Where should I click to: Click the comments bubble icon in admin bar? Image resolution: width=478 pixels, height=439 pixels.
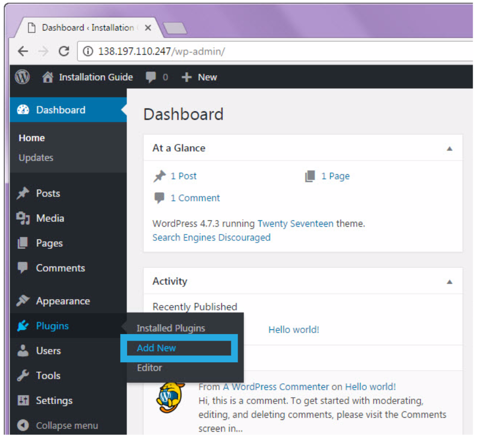(x=151, y=77)
